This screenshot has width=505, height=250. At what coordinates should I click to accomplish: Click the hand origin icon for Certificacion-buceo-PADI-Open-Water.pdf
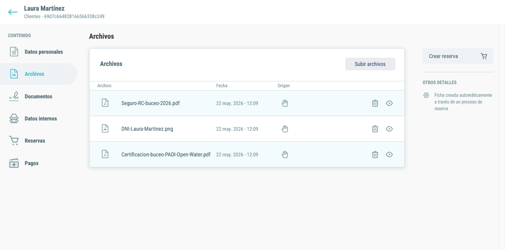[x=285, y=154]
